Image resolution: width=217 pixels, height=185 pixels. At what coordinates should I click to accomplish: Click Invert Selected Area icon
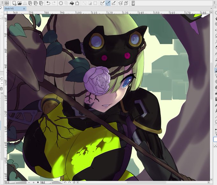point(90,3)
